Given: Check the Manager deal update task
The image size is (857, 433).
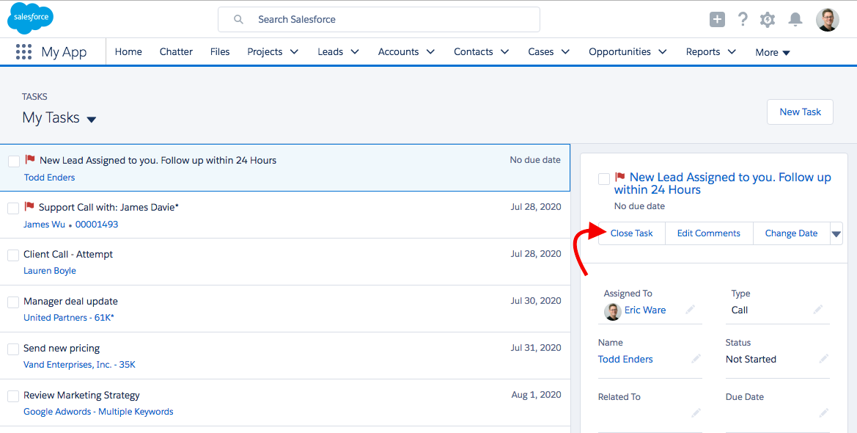Looking at the screenshot, I should pyautogui.click(x=13, y=302).
